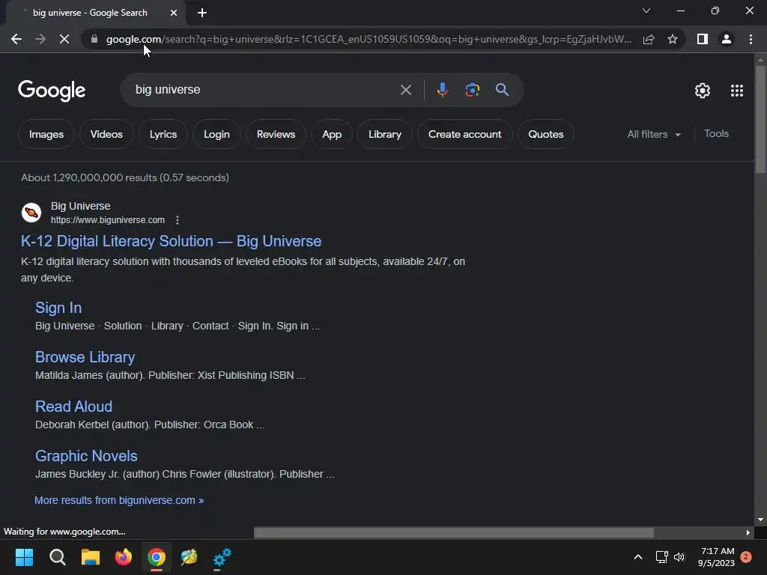Open a new browser tab
This screenshot has width=767, height=575.
[202, 13]
